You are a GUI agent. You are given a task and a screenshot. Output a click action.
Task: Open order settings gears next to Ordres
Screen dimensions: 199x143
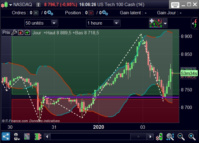(x=50, y=13)
